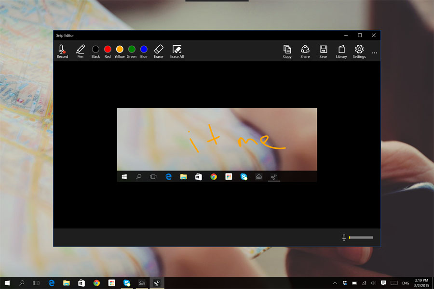Select the Red pen color

click(x=107, y=49)
